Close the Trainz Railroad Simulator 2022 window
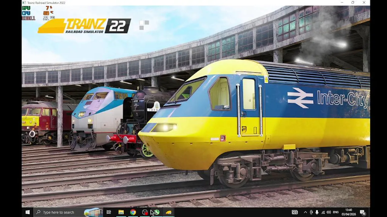The height and width of the screenshot is (217, 387). coord(364,3)
